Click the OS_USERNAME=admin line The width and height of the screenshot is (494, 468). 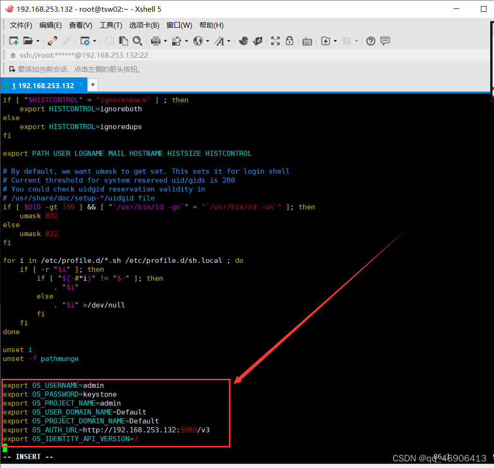coord(53,385)
